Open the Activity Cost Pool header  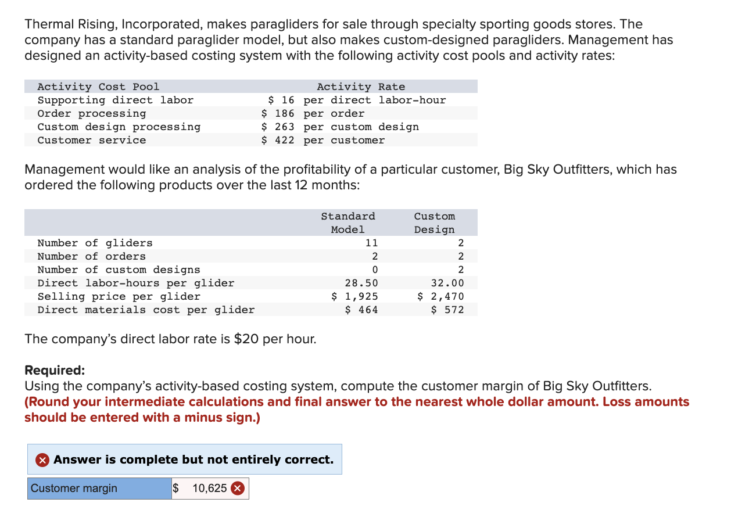(x=98, y=87)
